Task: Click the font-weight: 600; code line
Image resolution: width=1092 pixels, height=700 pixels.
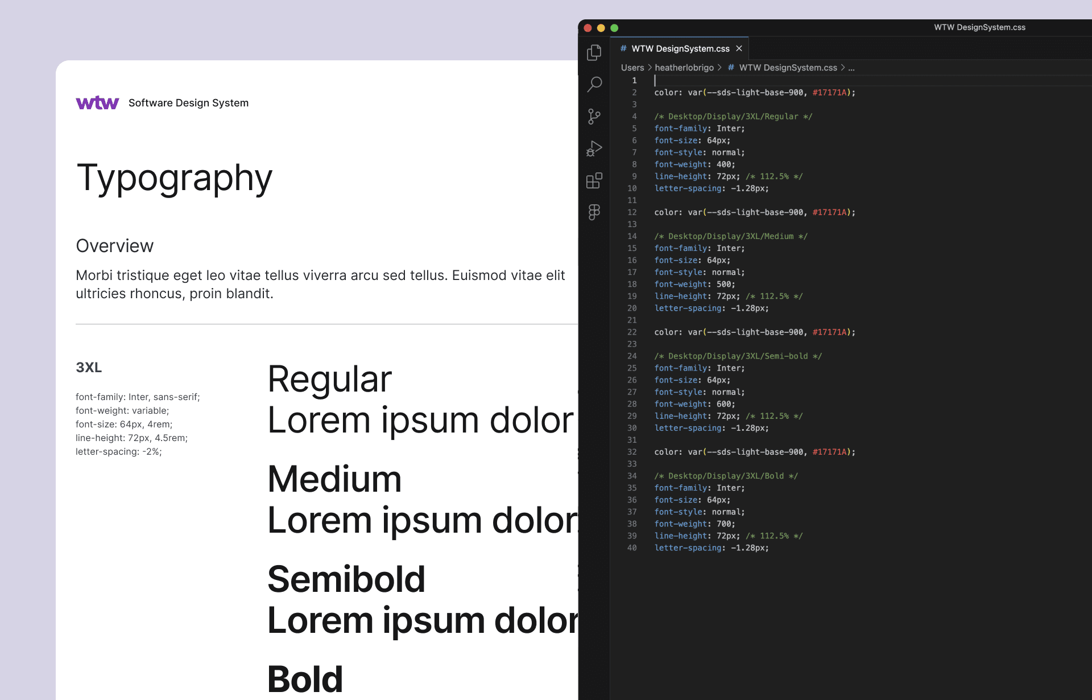Action: (694, 404)
